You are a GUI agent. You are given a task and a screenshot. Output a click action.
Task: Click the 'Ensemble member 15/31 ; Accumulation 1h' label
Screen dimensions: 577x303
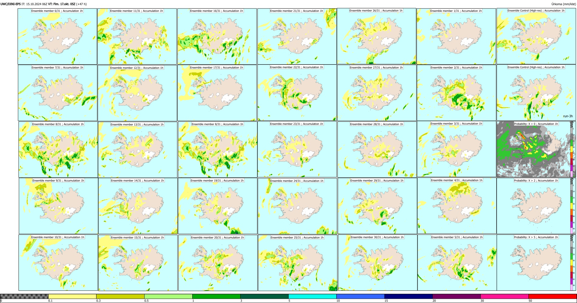[137, 238]
